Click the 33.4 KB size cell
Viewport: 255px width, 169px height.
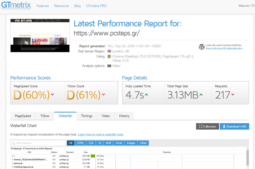(86, 163)
